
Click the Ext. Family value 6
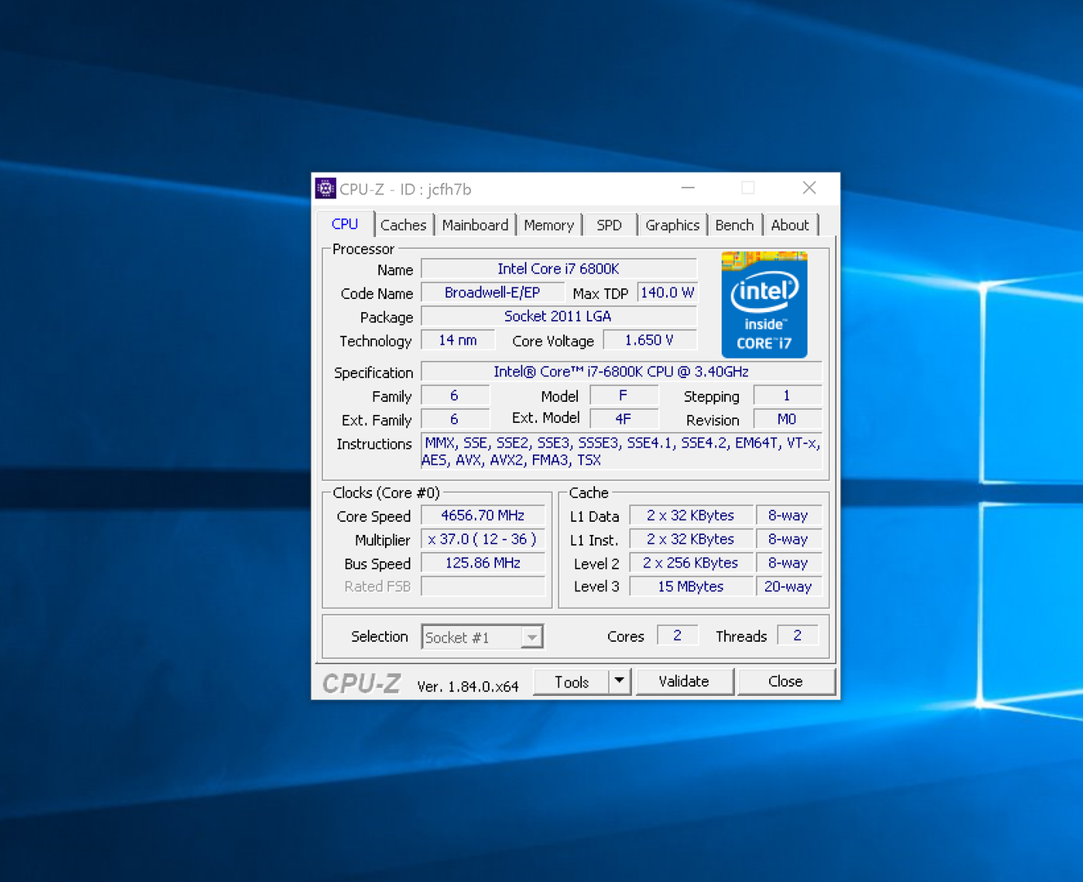coord(454,419)
